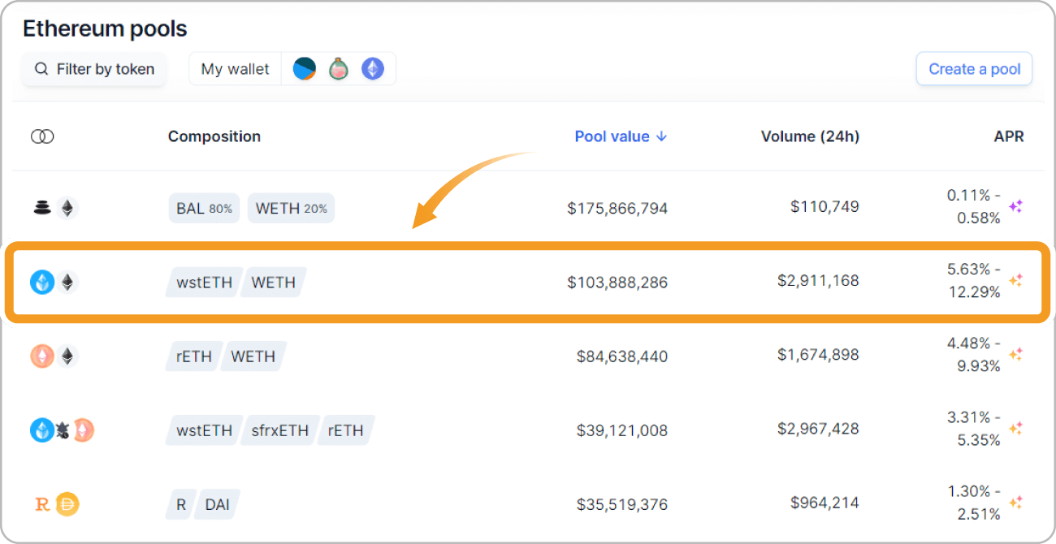Click the Composition column header
This screenshot has height=544, width=1056.
coord(214,136)
